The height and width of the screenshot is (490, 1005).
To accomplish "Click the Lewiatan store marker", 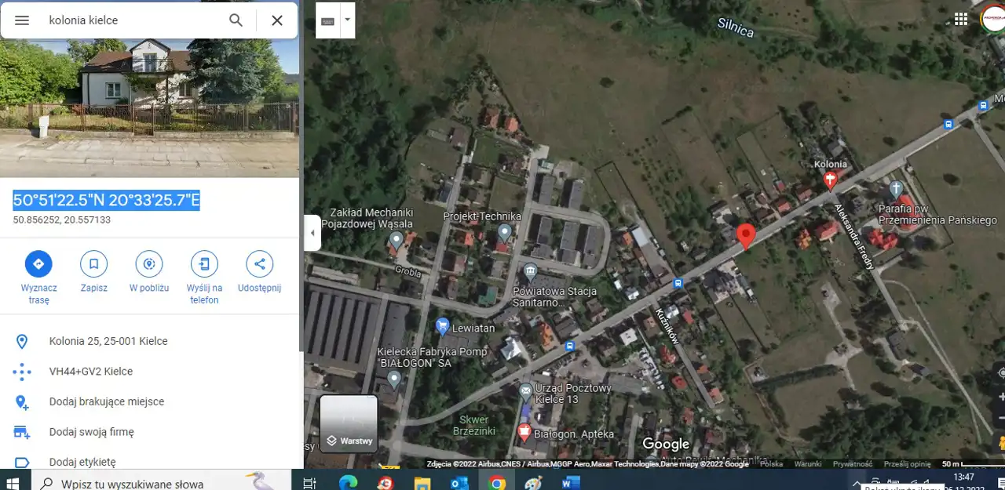I will 443,325.
